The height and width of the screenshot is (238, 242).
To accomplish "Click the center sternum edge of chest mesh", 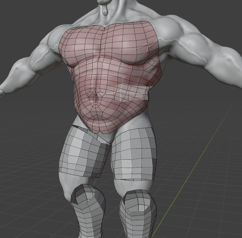I will 104,43.
